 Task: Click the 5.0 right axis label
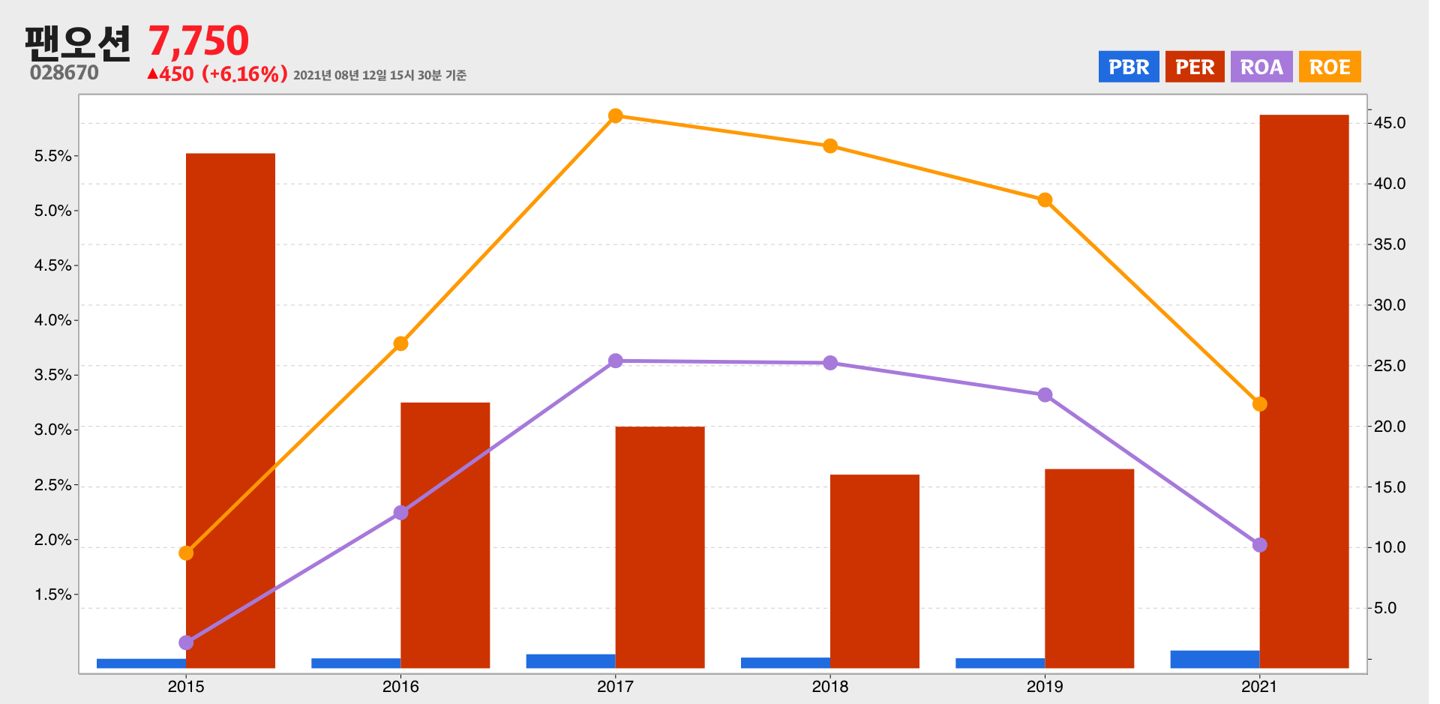point(1385,608)
